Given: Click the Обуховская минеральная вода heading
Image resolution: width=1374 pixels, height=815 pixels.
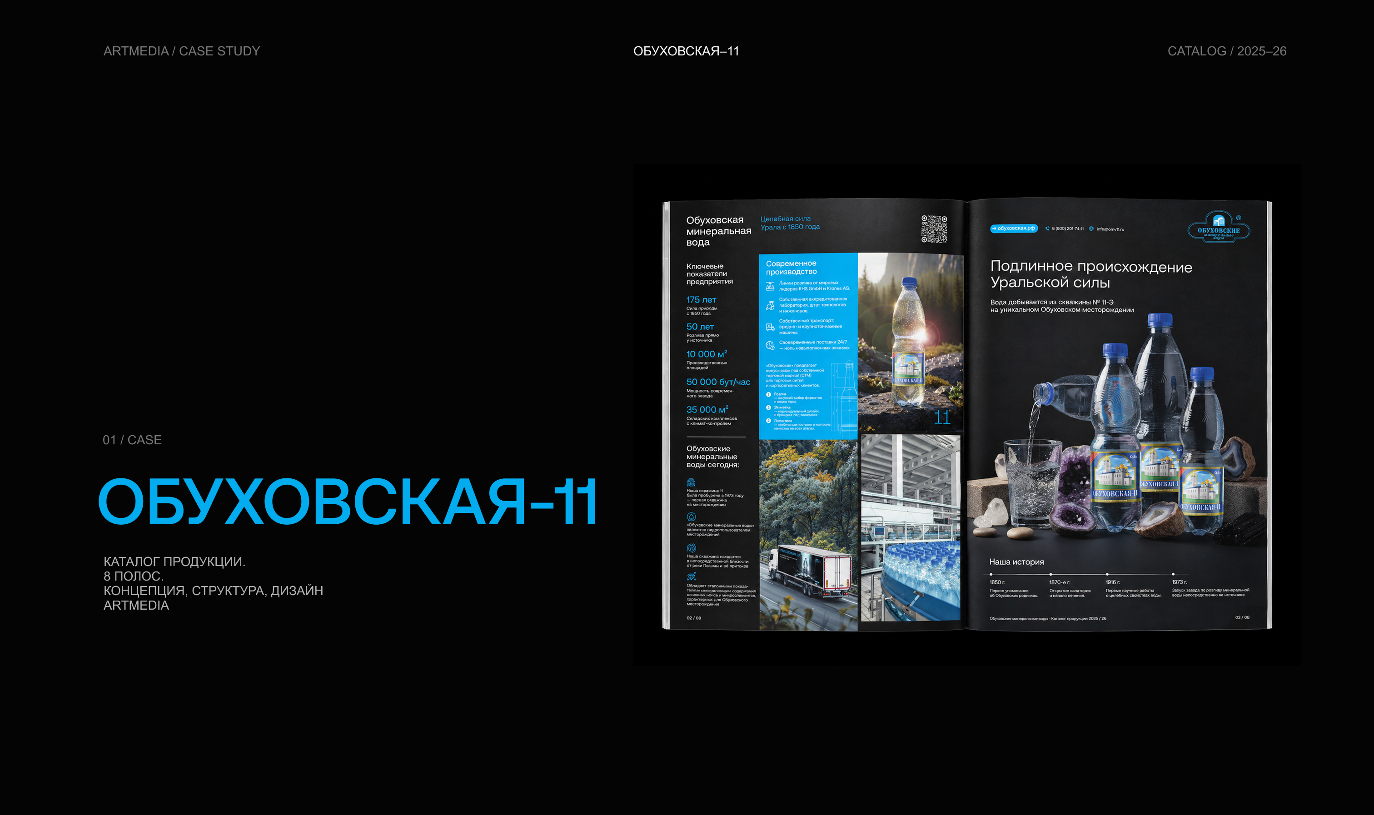Looking at the screenshot, I should pos(718,231).
